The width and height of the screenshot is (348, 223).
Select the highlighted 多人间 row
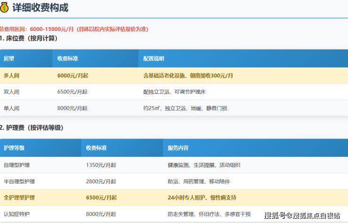click(174, 76)
